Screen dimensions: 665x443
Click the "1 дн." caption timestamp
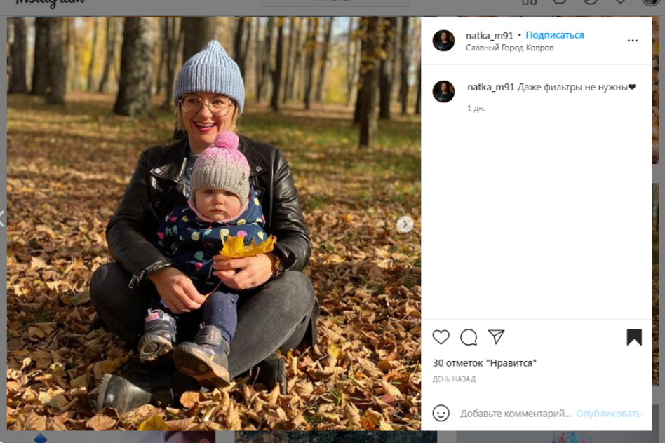(476, 108)
